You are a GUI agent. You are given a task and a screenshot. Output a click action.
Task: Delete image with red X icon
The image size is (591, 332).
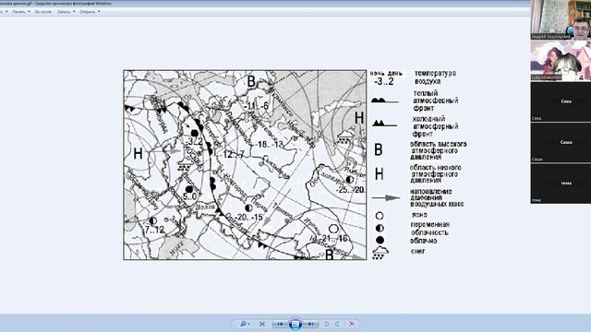(352, 324)
